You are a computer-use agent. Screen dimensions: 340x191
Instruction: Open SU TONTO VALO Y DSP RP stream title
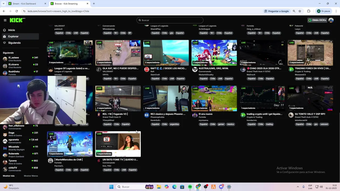point(310,114)
